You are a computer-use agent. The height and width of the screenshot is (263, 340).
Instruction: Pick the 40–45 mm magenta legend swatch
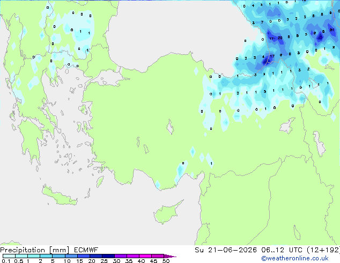click(x=145, y=256)
